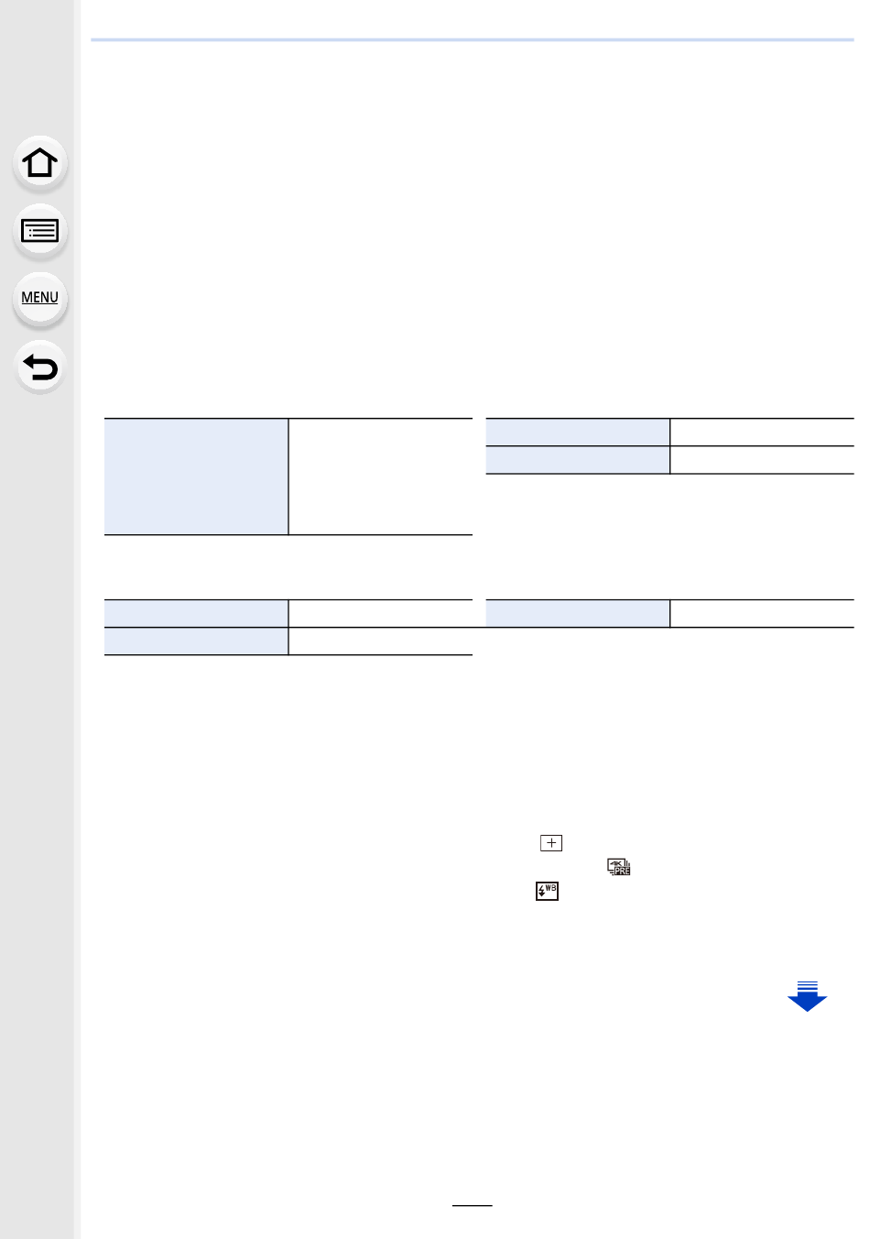This screenshot has width=870, height=1239.
Task: Select top white cell of upper-right table
Action: click(762, 433)
